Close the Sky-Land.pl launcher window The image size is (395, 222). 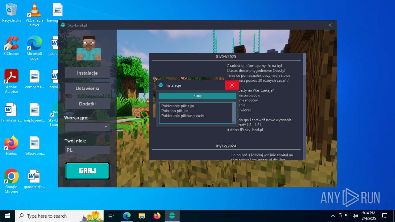pos(330,25)
